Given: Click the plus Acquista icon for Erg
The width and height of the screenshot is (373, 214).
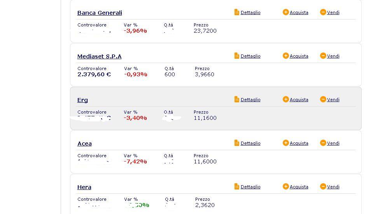Looking at the screenshot, I should coord(285,100).
